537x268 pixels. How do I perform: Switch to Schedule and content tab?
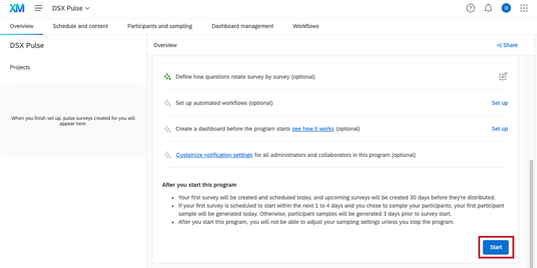click(80, 26)
